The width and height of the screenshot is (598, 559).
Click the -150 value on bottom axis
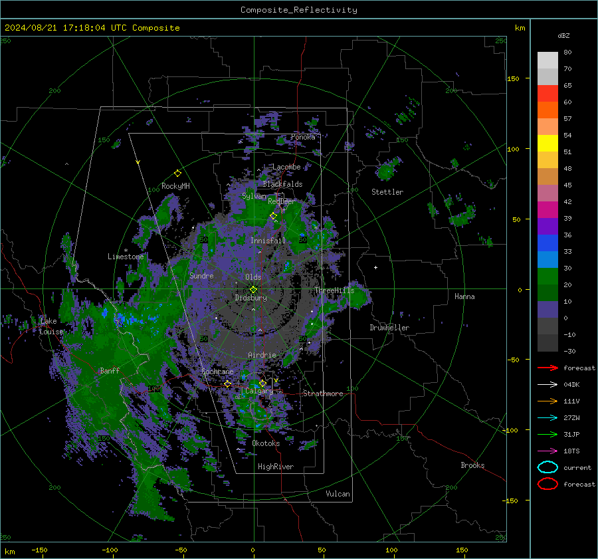(x=39, y=550)
